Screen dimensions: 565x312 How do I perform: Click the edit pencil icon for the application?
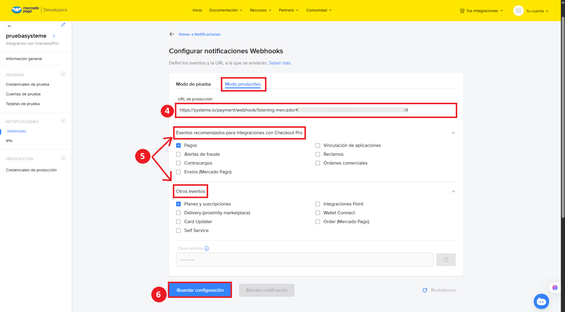point(63,25)
